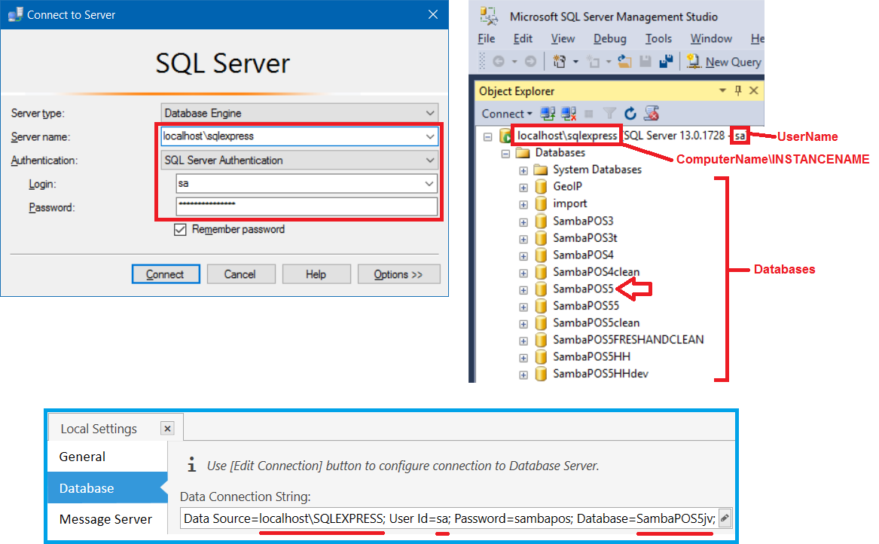Open the Authentication dropdown

click(x=430, y=160)
